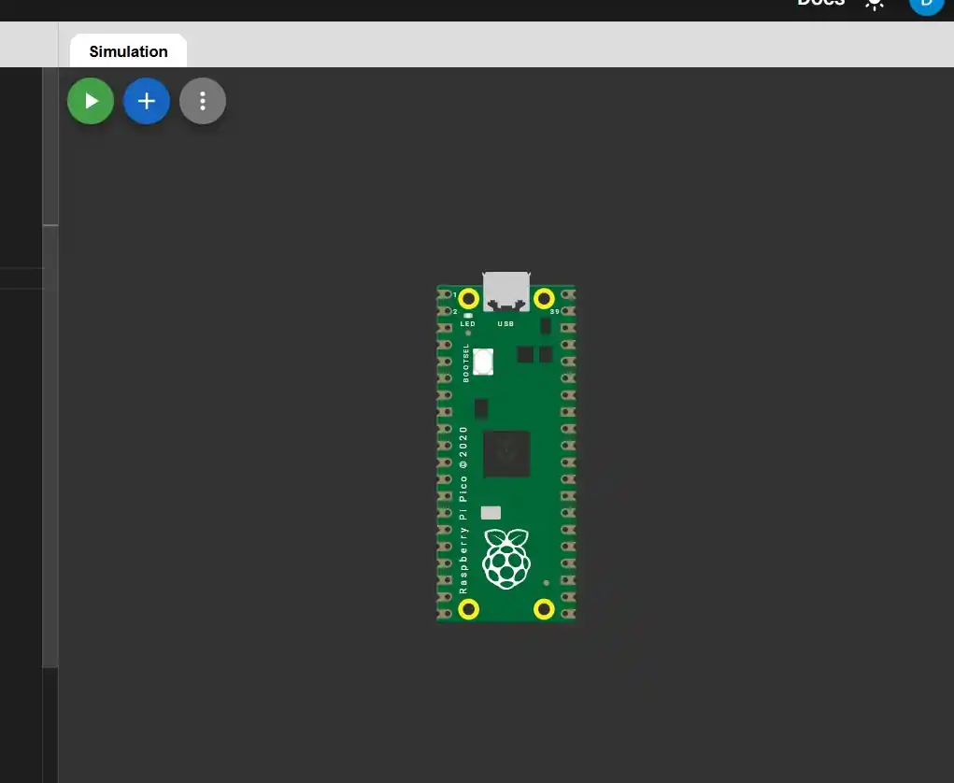The height and width of the screenshot is (783, 954).
Task: Click pin 39 on the Pico's right side
Action: (x=568, y=311)
